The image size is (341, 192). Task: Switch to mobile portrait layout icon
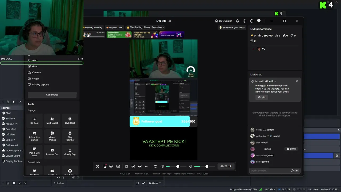coord(126,166)
